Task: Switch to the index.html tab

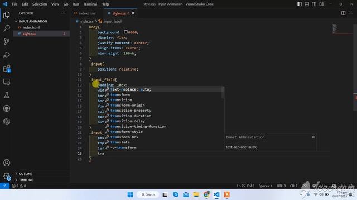Action: (87, 13)
